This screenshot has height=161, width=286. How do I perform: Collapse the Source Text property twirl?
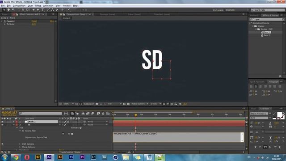pos(20,131)
